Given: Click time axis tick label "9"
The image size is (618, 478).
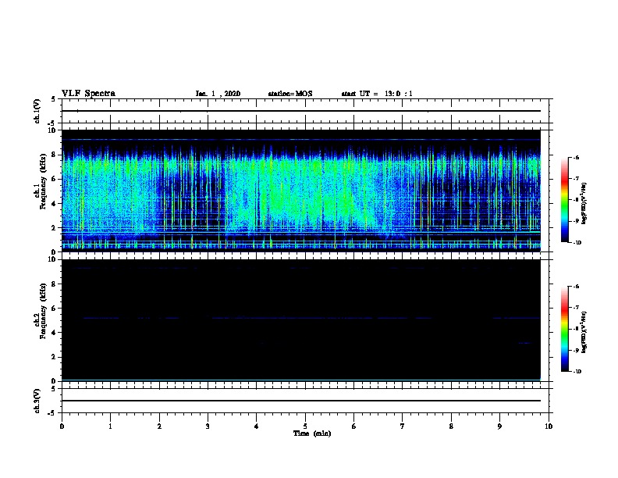Looking at the screenshot, I should 499,426.
